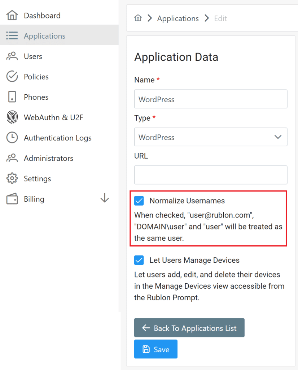
Task: Uncheck Normalize Usernames
Action: [x=139, y=201]
